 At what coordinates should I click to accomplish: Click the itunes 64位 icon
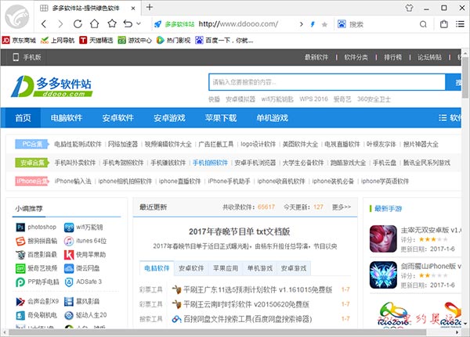[69, 241]
